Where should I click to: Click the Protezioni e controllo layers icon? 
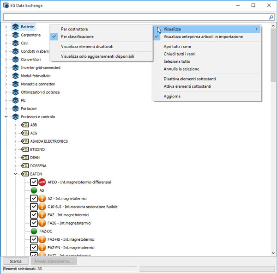point(16,117)
